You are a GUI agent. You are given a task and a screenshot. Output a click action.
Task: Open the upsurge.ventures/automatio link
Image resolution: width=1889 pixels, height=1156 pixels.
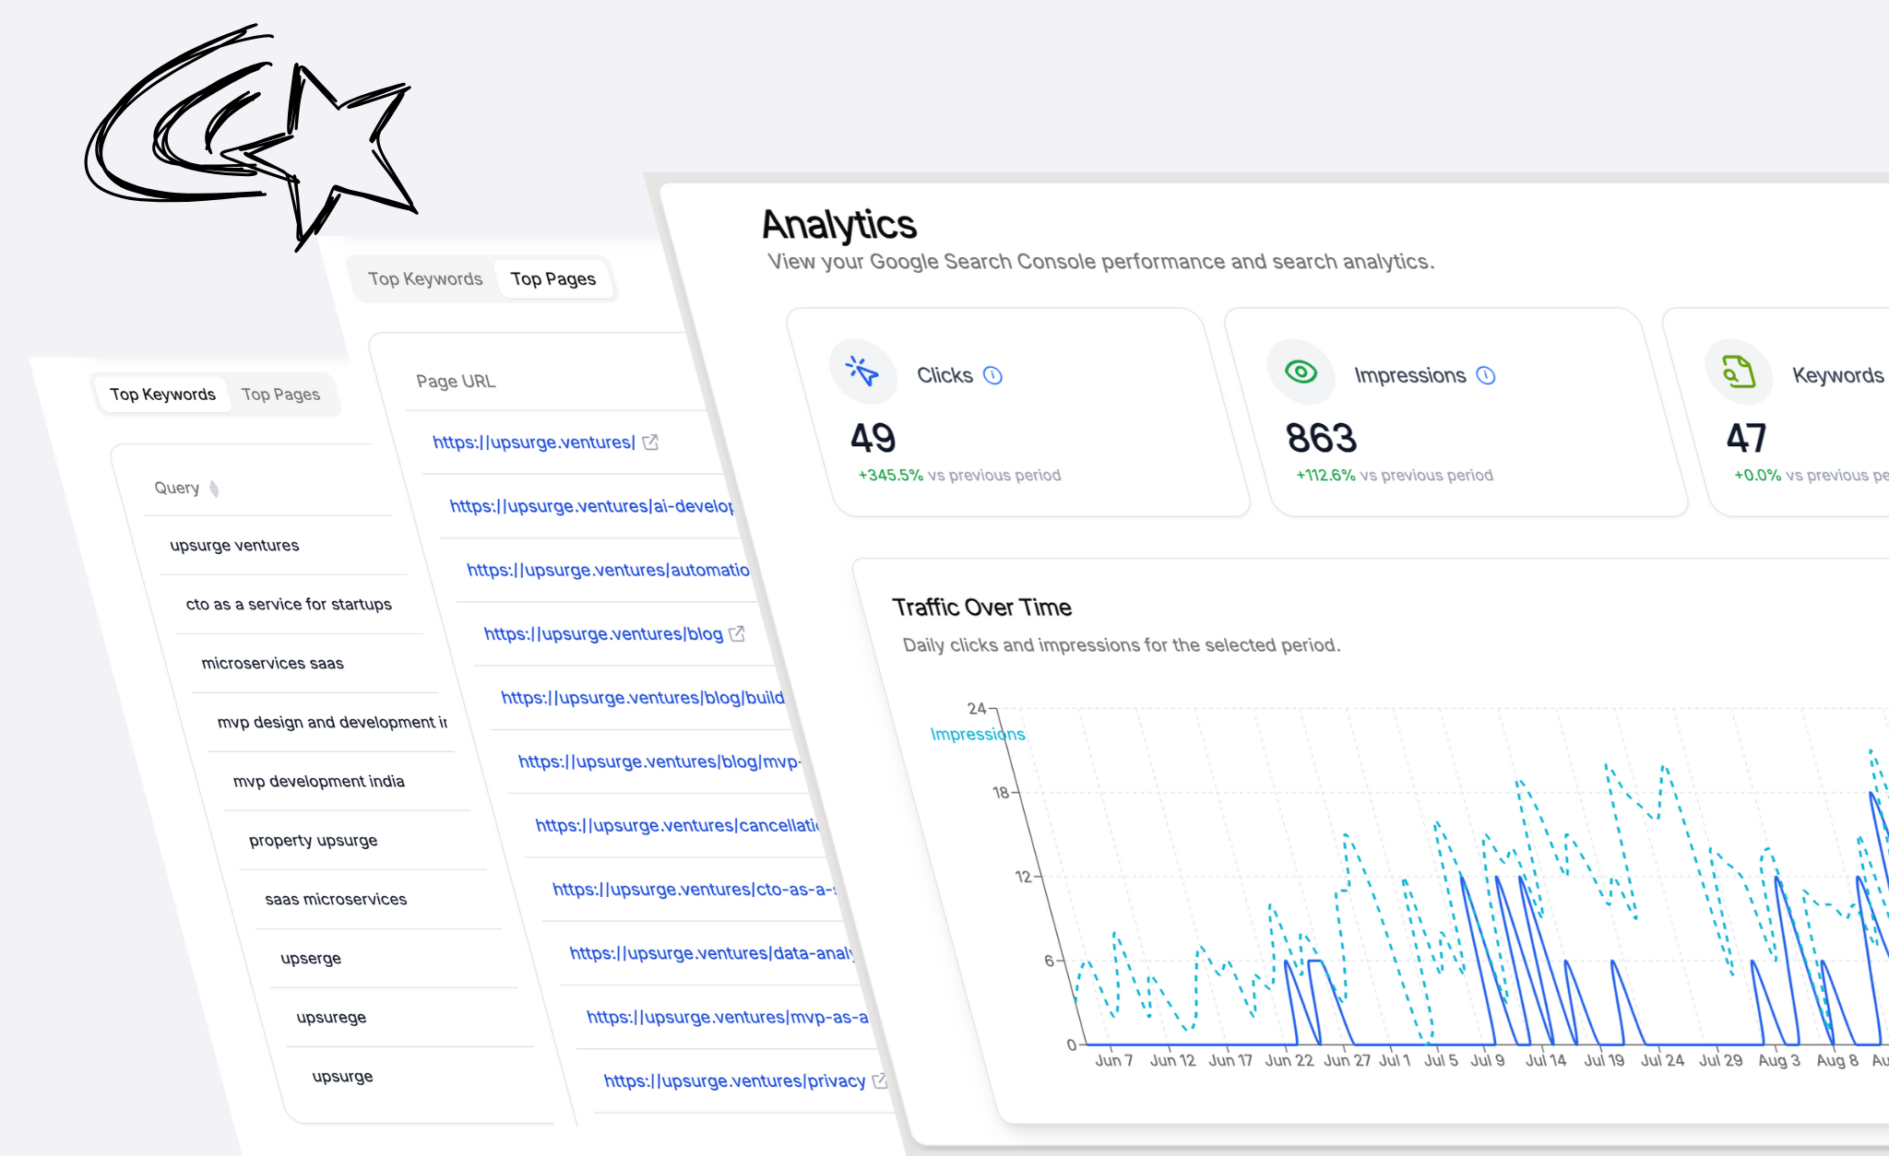point(608,570)
